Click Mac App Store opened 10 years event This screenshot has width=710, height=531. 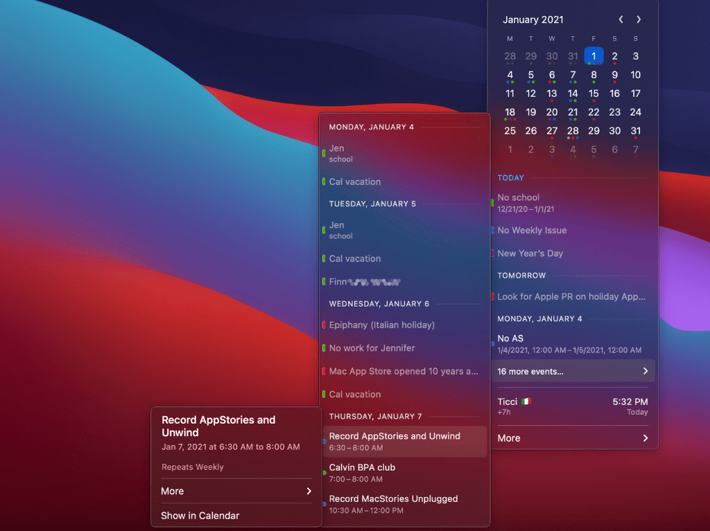[x=404, y=371]
